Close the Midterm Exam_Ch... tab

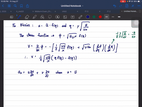coord(33,11)
